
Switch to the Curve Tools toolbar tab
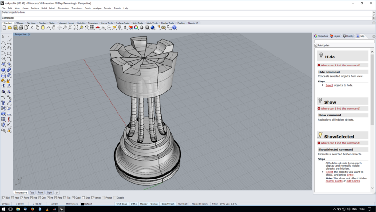tap(107, 23)
